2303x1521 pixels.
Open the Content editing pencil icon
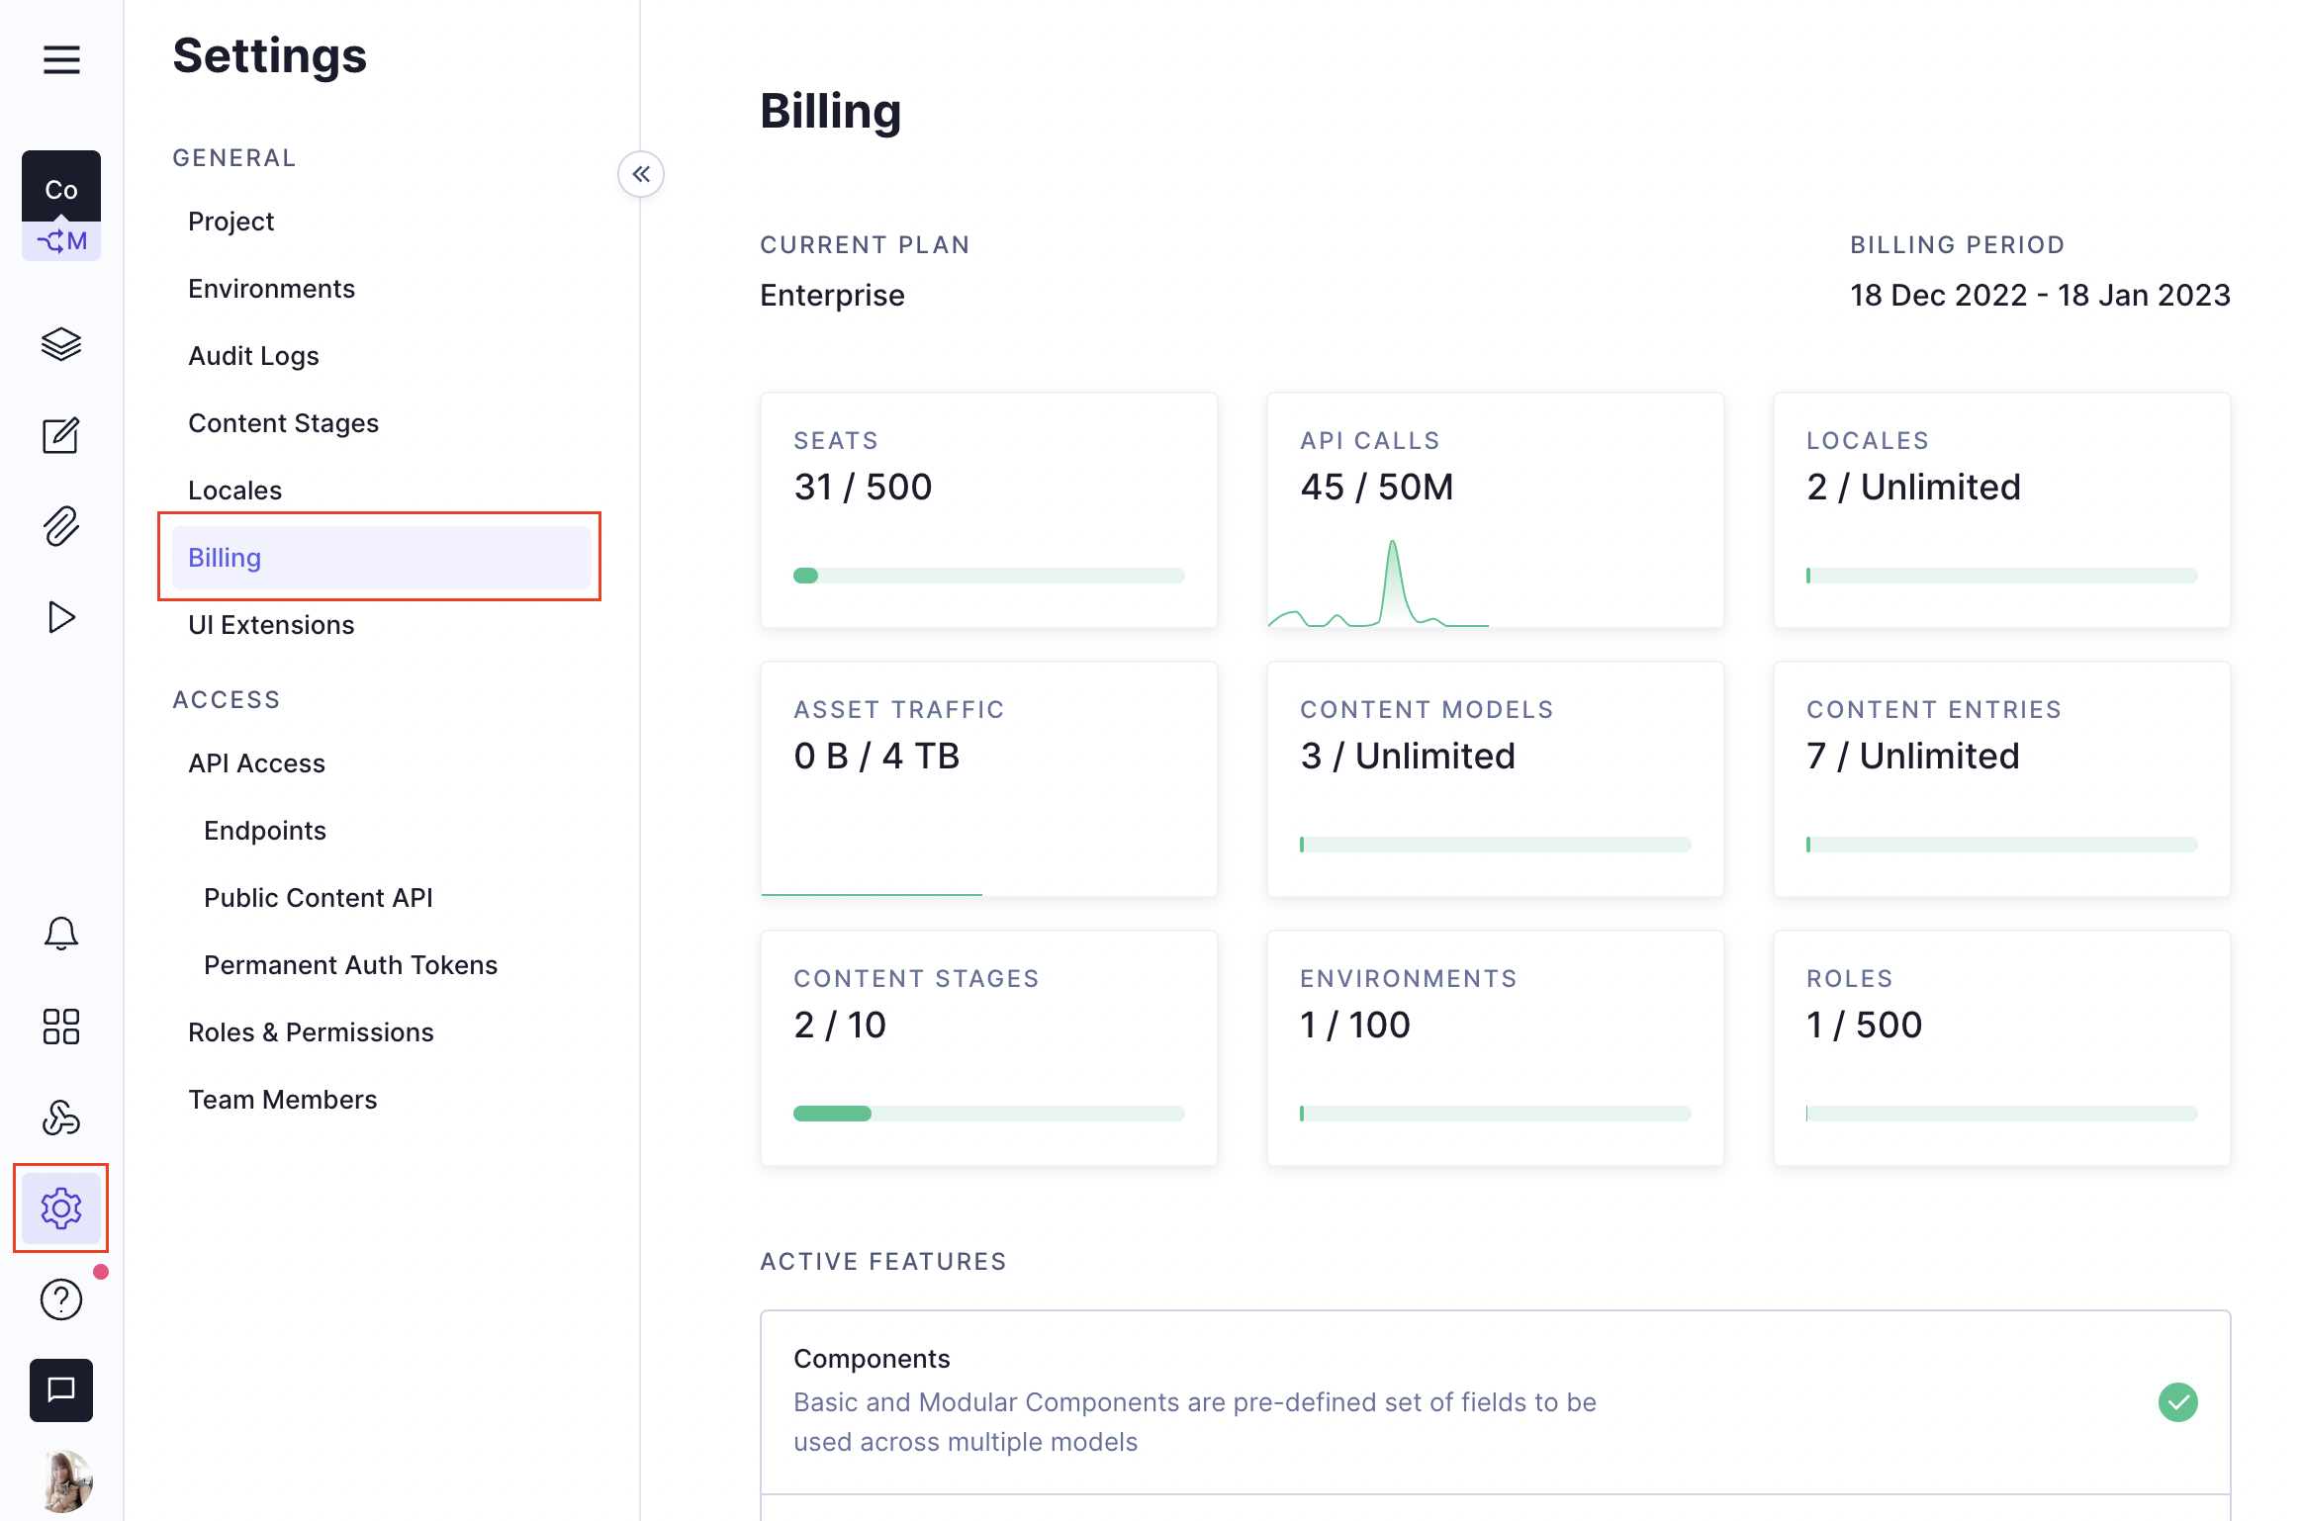[61, 435]
